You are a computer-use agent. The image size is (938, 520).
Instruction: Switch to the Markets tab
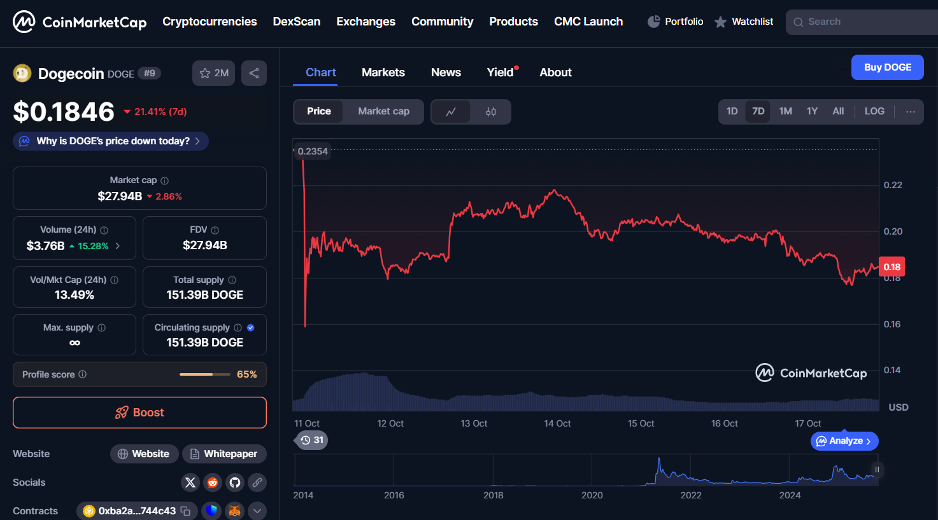[383, 72]
